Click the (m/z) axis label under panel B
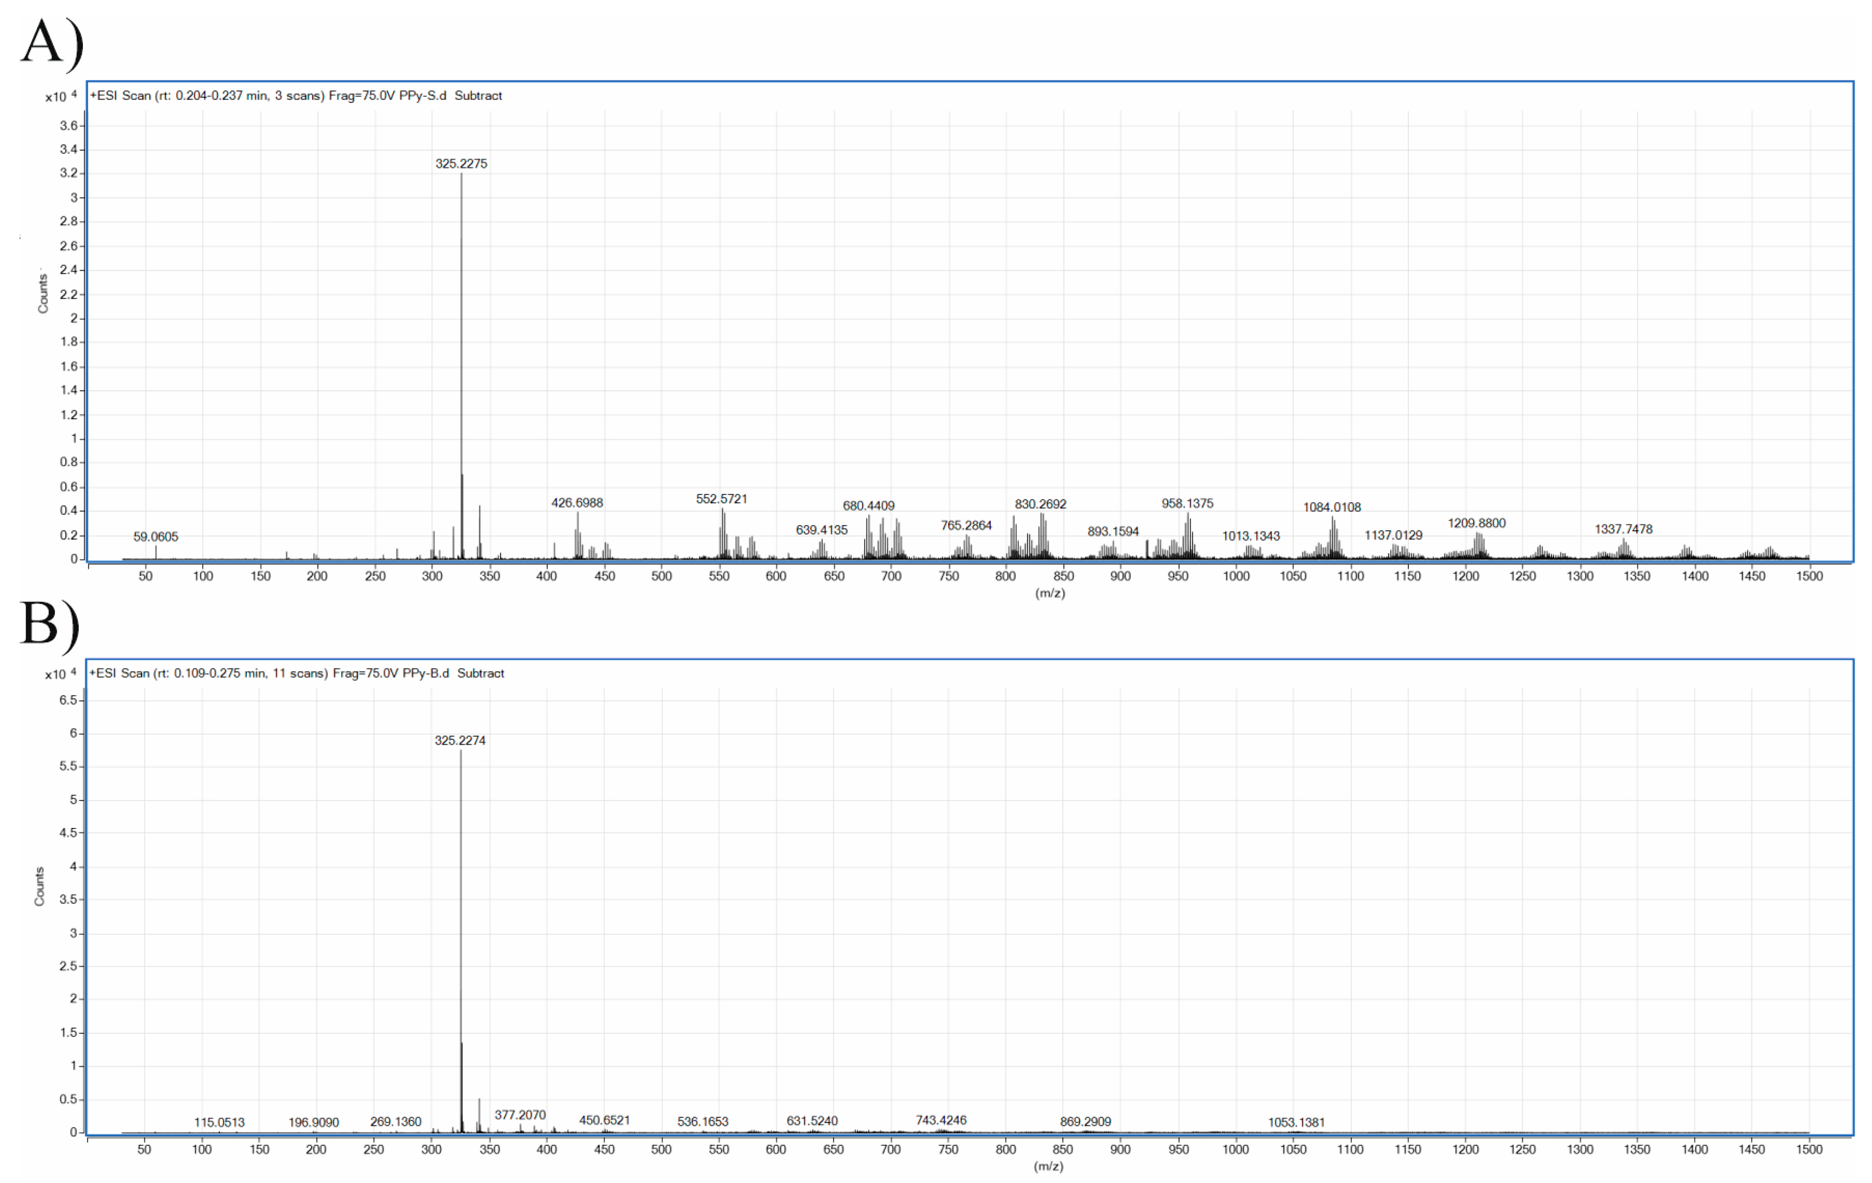Screen dimensions: 1872x1183 tap(1048, 1166)
